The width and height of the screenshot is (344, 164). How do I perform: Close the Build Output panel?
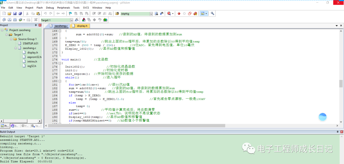tap(341, 132)
